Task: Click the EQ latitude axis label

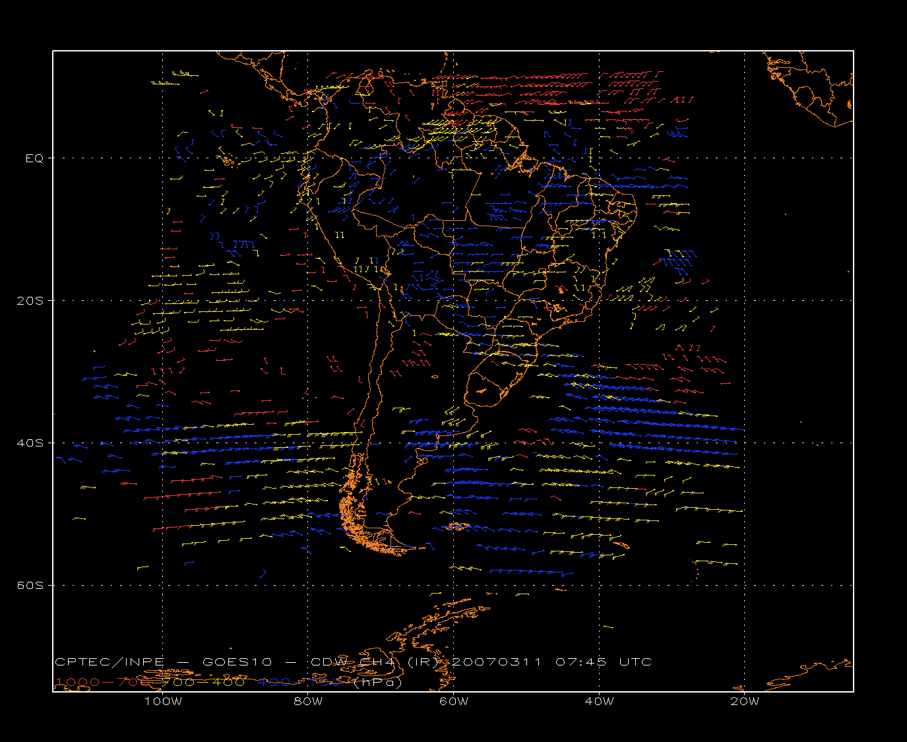Action: click(x=34, y=158)
